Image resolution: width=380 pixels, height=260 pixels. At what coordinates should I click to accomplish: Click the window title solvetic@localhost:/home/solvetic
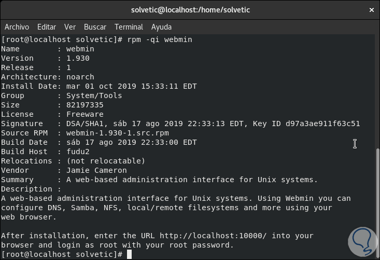point(190,10)
